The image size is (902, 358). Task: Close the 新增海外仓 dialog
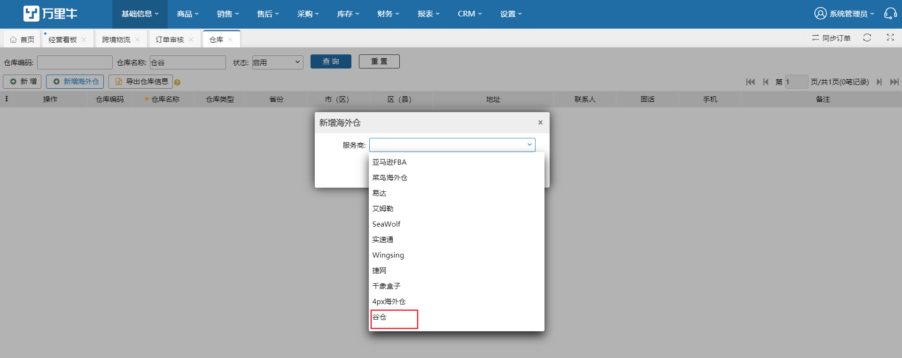tap(540, 122)
